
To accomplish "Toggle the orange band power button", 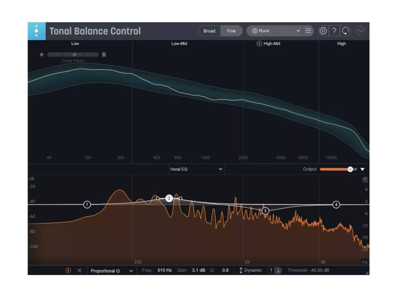I will coord(68,270).
